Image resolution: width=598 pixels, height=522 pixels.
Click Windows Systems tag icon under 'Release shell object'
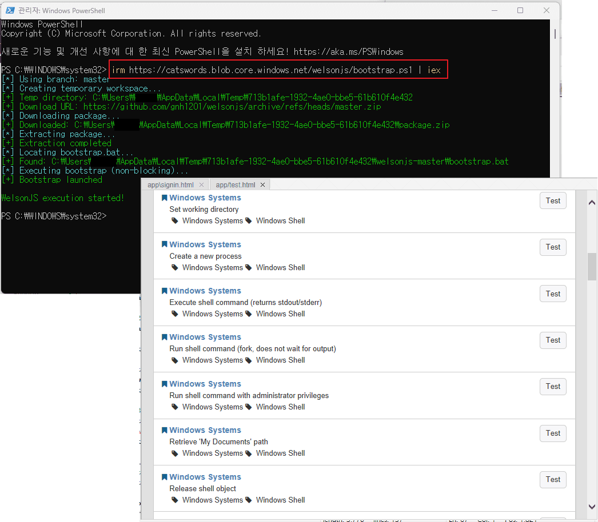pyautogui.click(x=175, y=500)
